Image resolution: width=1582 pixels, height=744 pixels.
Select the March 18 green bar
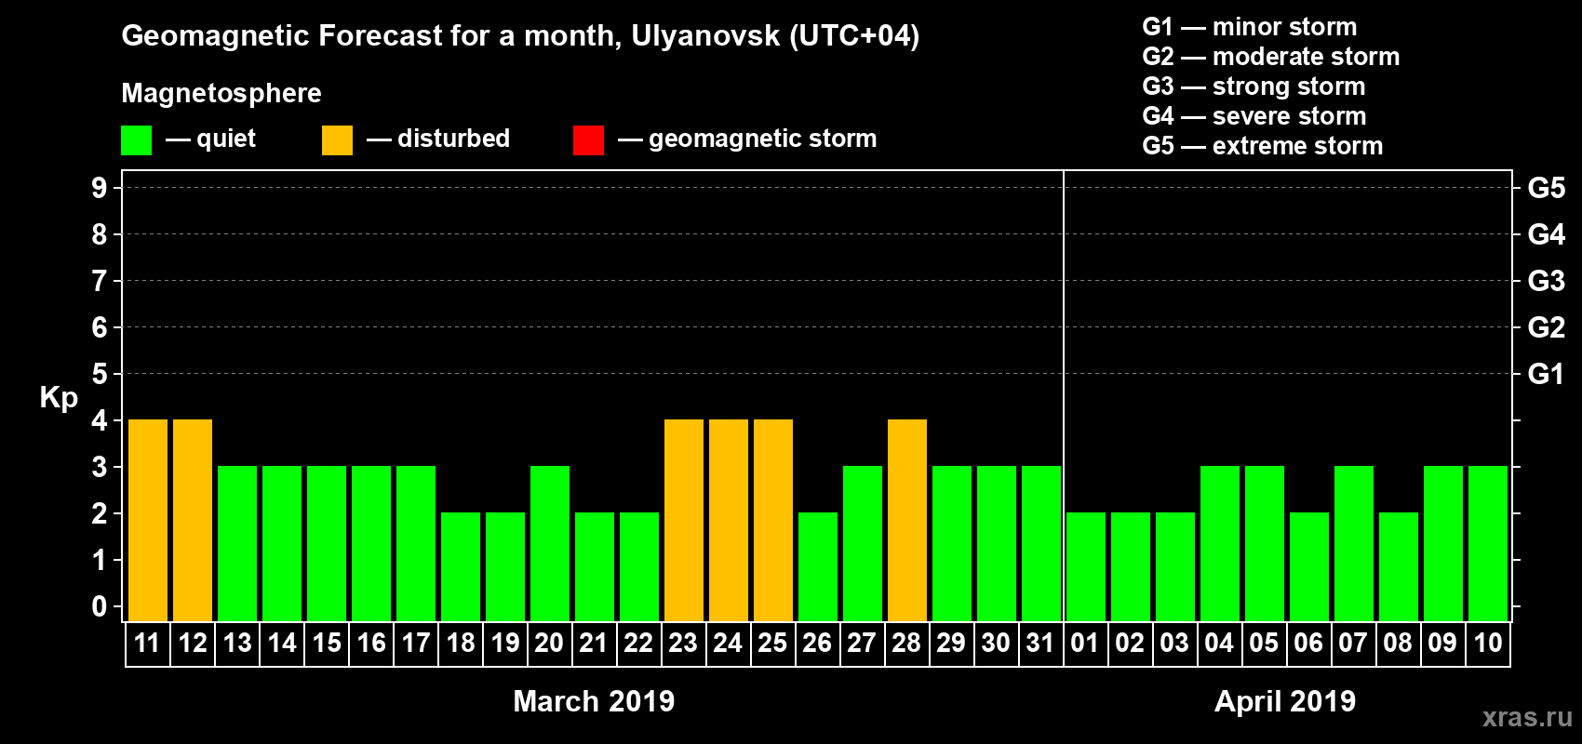(461, 567)
